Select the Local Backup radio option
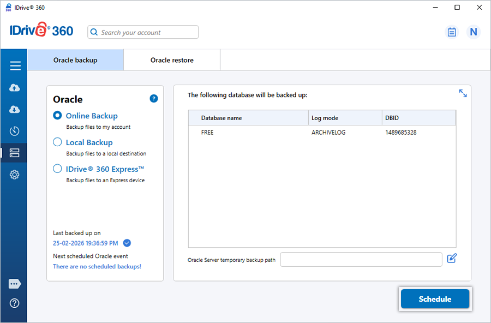Image resolution: width=491 pixels, height=323 pixels. pos(57,142)
